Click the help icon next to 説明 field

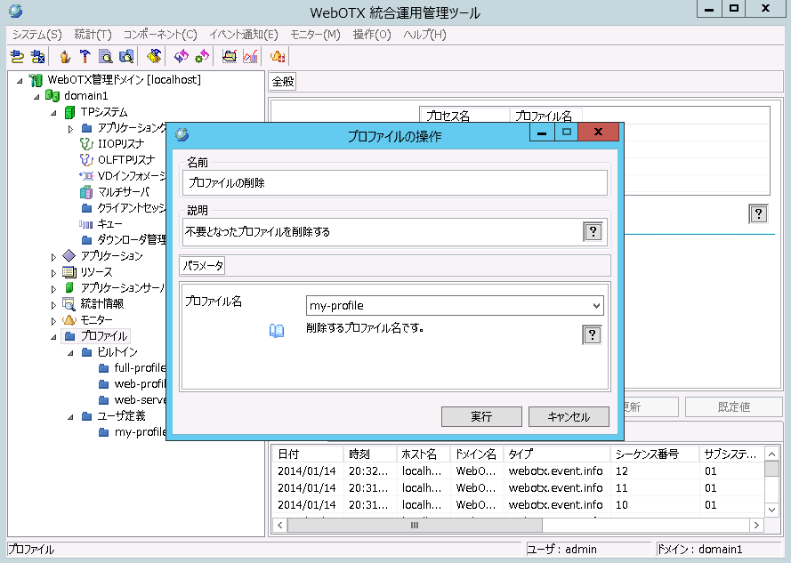(592, 231)
